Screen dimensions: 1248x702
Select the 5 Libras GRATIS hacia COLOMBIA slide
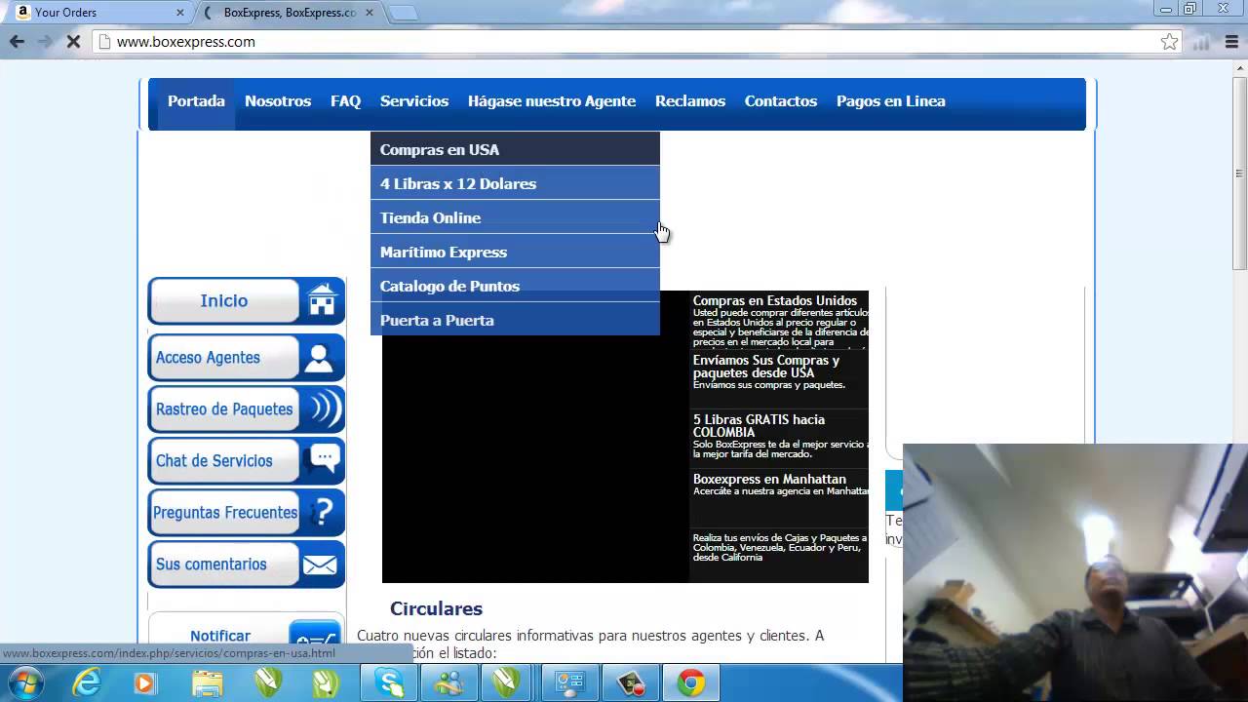click(x=779, y=439)
